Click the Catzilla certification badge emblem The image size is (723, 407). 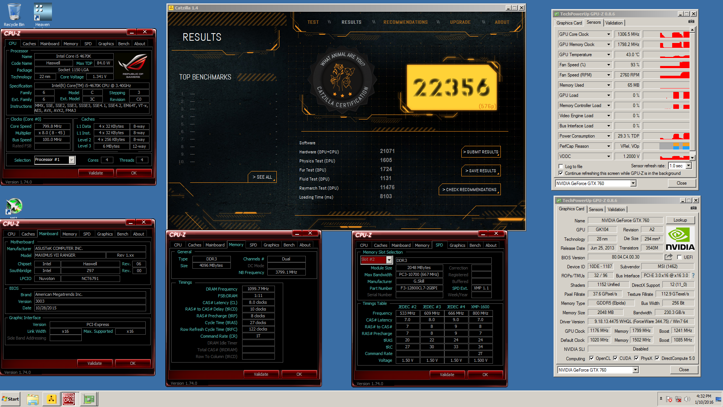tap(342, 80)
